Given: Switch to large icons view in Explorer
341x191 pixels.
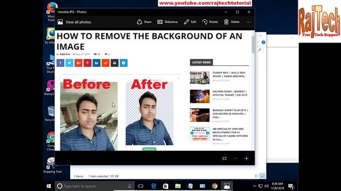Looking at the screenshot, I should click(263, 176).
